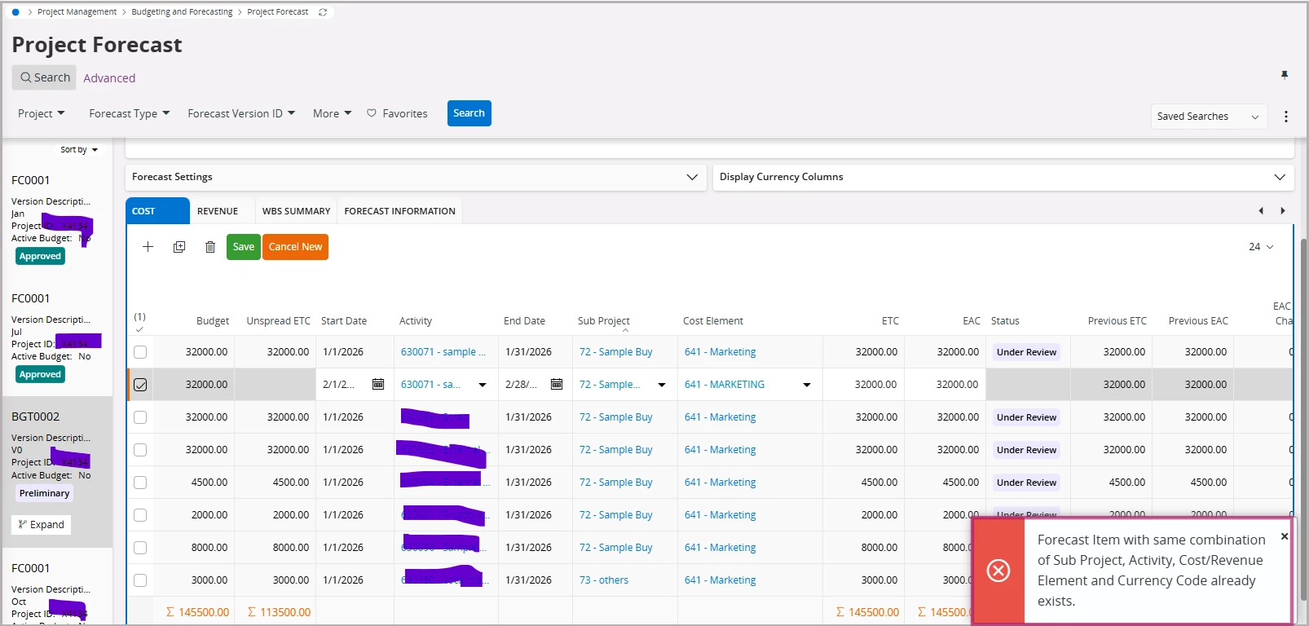Dismiss the error notification with X

(1285, 536)
